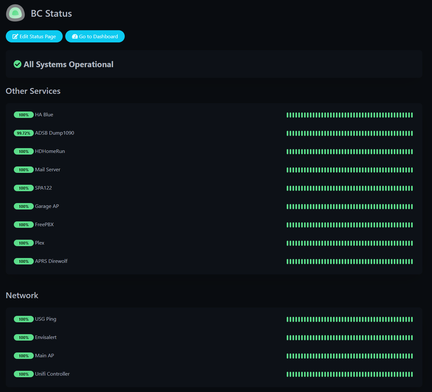This screenshot has width=432, height=392.
Task: Click Mail Server monitor name
Action: click(x=48, y=170)
